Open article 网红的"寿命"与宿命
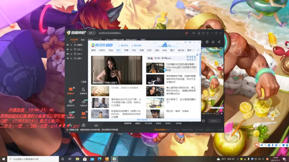Screen dimensions: 289x162 (177, 111)
